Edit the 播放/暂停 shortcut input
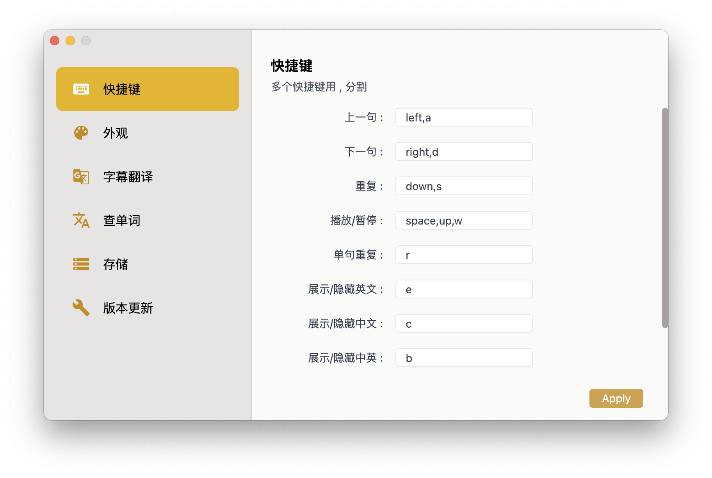Image resolution: width=712 pixels, height=478 pixels. pos(464,221)
